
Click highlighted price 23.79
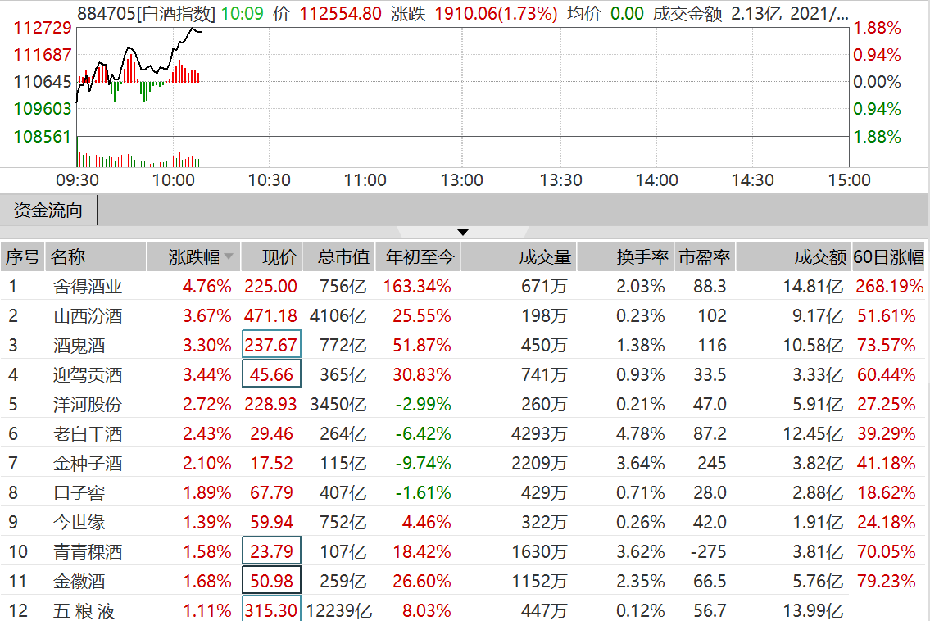[272, 551]
